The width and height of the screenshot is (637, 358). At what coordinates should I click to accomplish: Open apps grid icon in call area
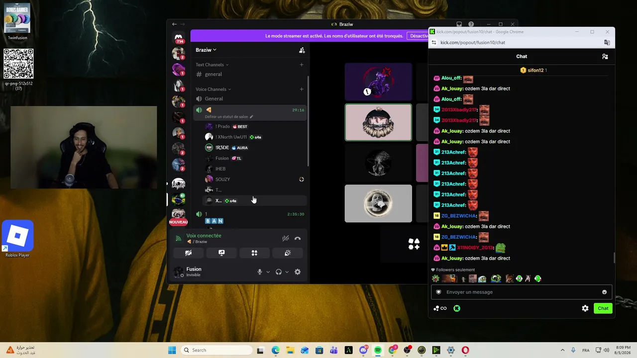pos(414,244)
